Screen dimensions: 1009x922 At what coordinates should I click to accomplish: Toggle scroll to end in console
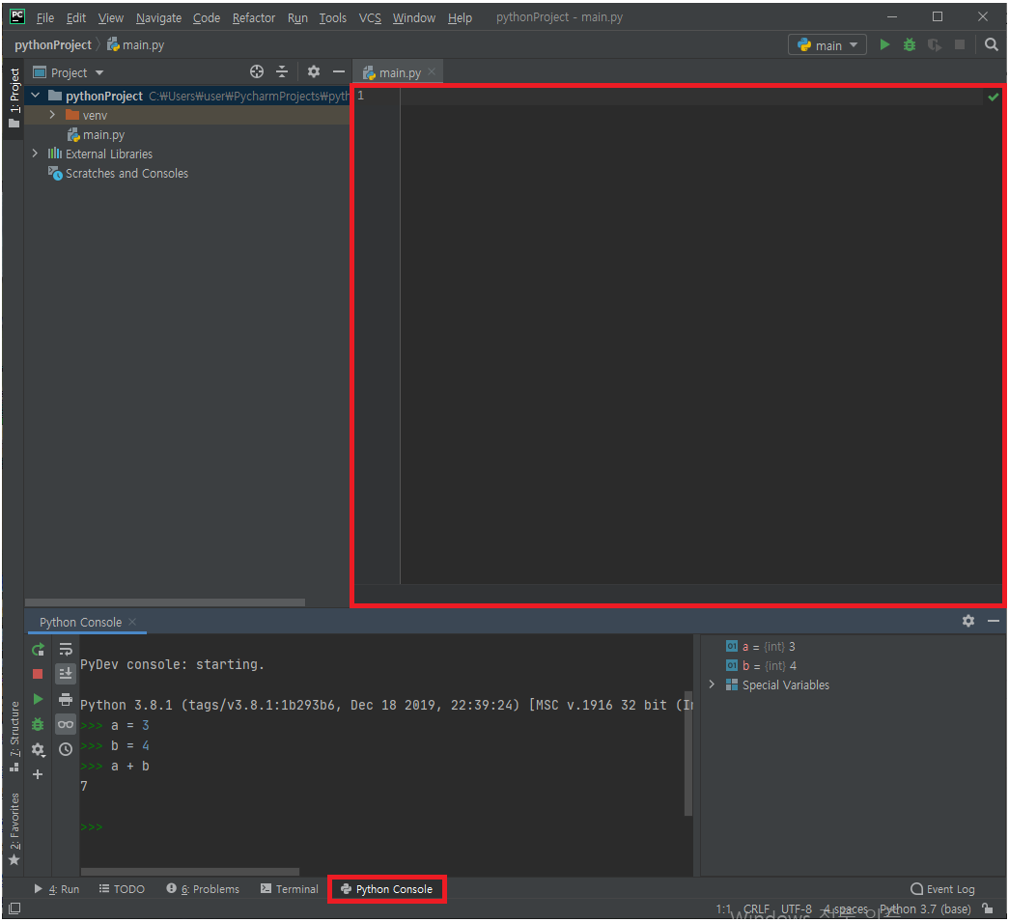tap(66, 674)
